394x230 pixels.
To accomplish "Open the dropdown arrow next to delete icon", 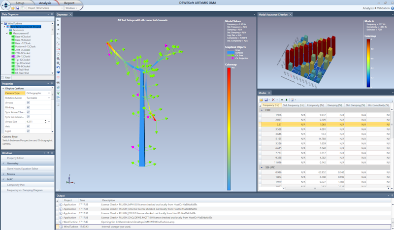I will (x=277, y=100).
